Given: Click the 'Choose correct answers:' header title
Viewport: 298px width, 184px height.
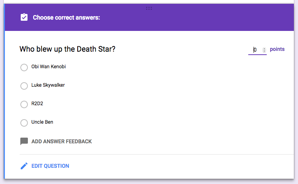Looking at the screenshot, I should (66, 18).
